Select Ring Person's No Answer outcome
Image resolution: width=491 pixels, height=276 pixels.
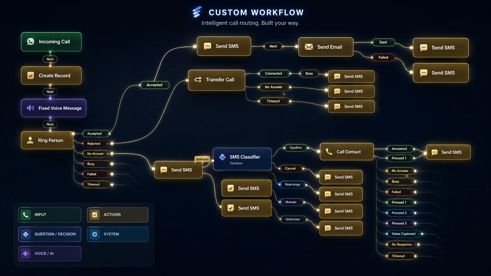coord(96,154)
